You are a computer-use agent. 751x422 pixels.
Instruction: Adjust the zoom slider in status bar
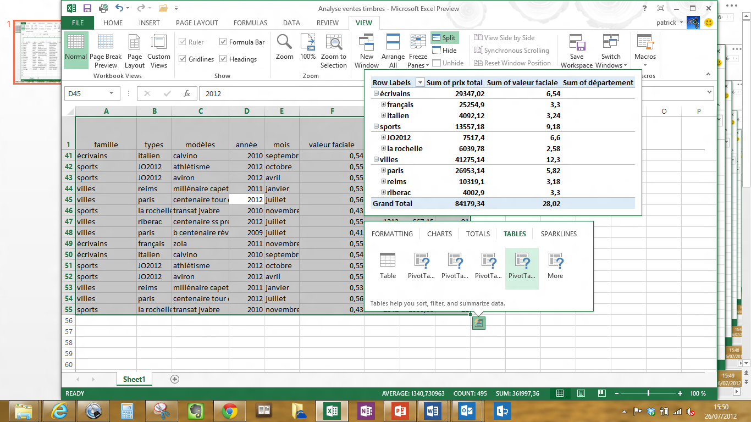[x=649, y=393]
